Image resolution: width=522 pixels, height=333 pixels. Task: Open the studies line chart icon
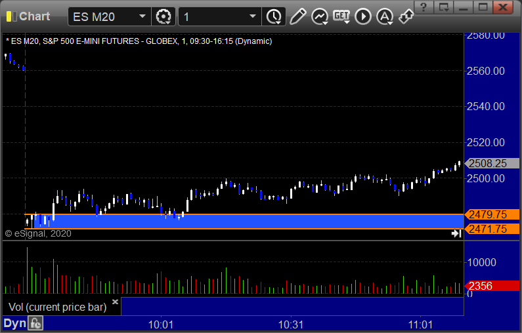pyautogui.click(x=320, y=16)
